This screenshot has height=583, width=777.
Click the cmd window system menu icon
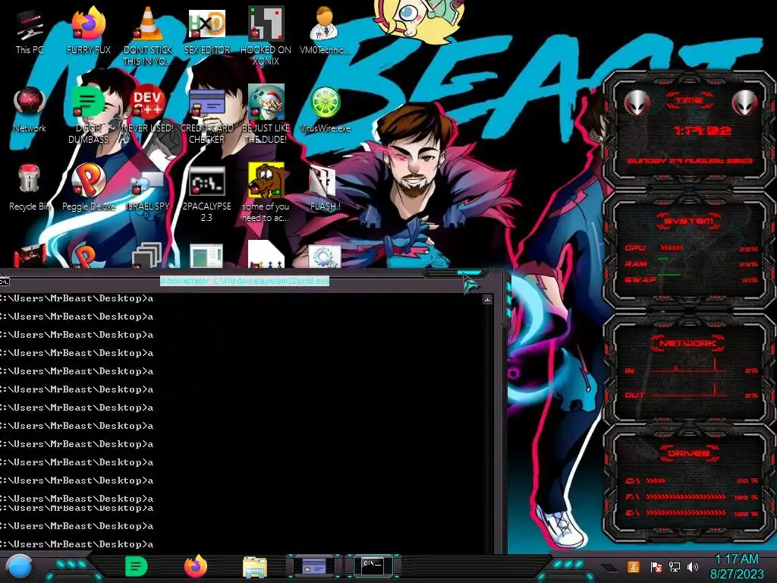[x=5, y=282]
